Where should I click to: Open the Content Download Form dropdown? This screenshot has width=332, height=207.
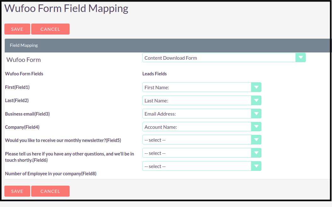224,58
